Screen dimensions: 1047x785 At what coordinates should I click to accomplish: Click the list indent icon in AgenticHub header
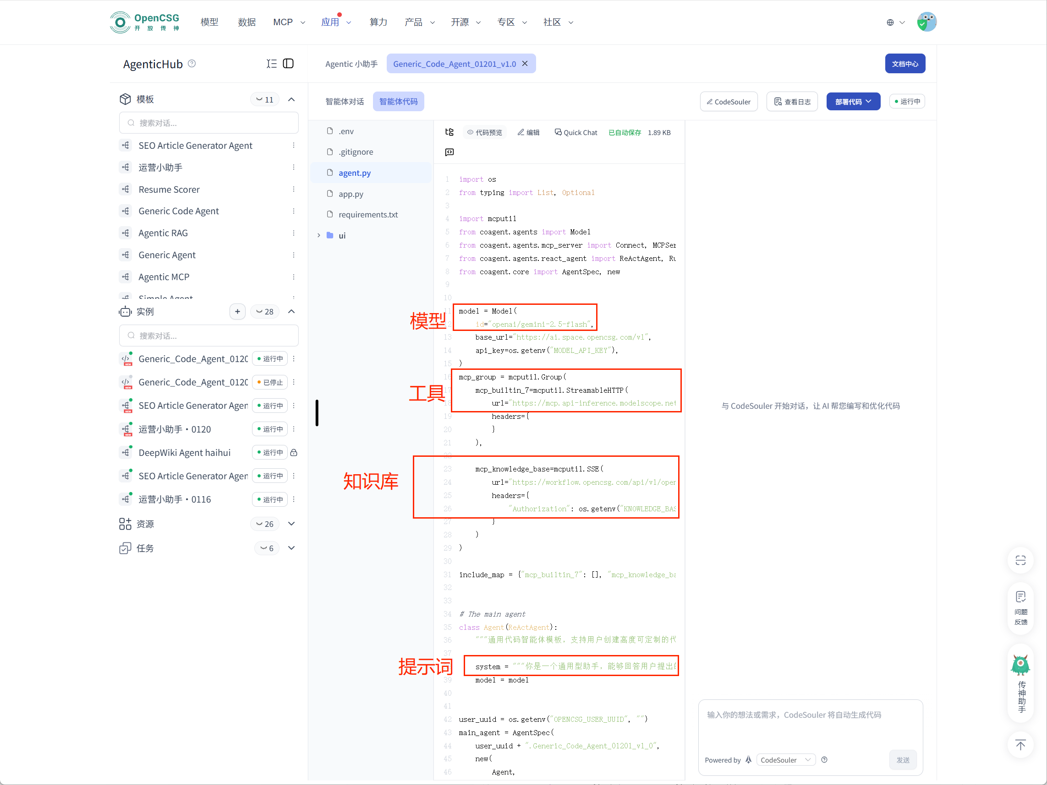coord(271,64)
